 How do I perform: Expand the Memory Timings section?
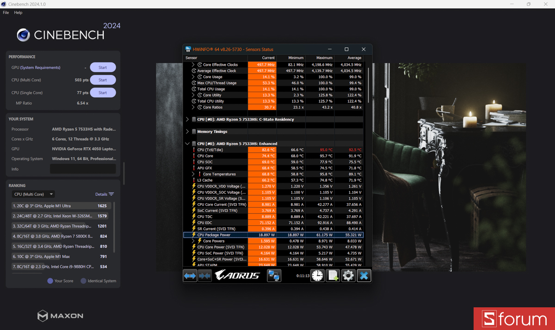187,131
